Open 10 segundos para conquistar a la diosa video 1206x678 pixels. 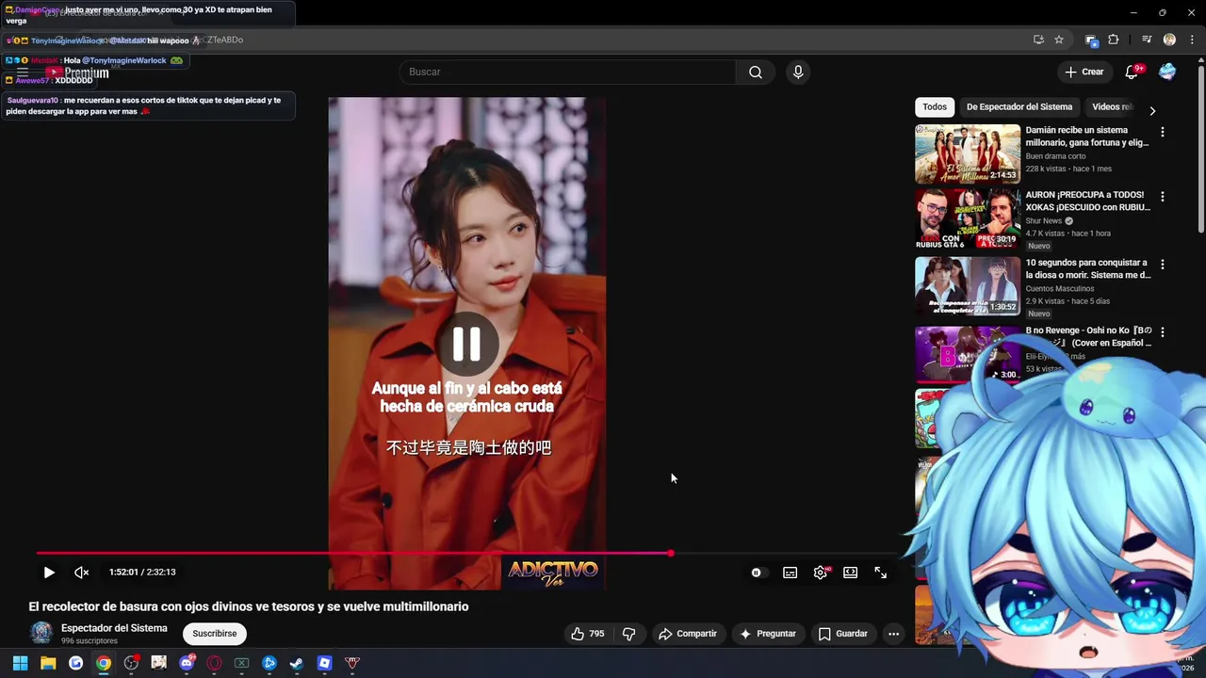(1088, 269)
